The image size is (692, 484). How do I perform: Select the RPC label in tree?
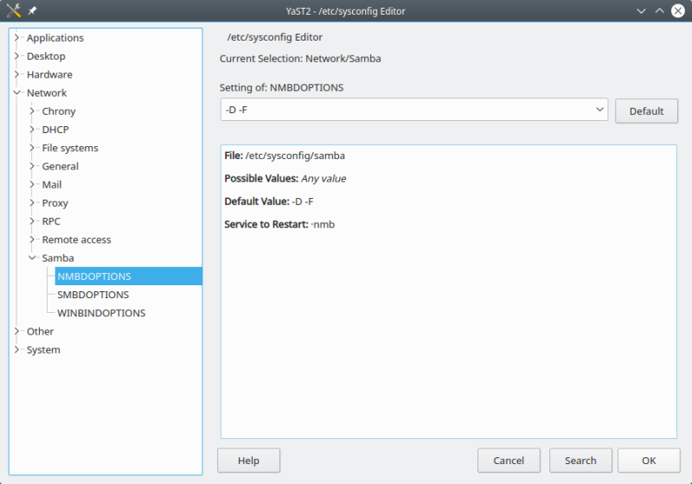[x=51, y=221]
